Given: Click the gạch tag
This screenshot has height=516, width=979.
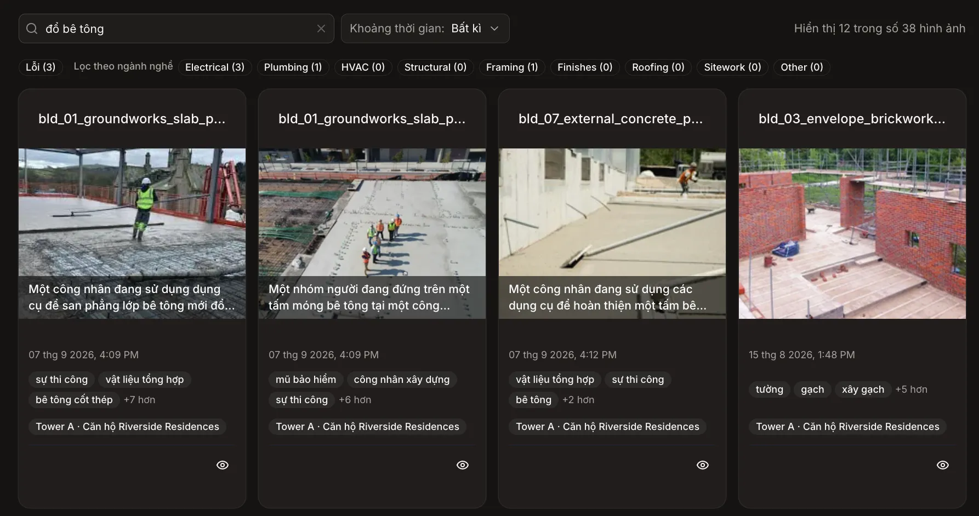Looking at the screenshot, I should 812,389.
